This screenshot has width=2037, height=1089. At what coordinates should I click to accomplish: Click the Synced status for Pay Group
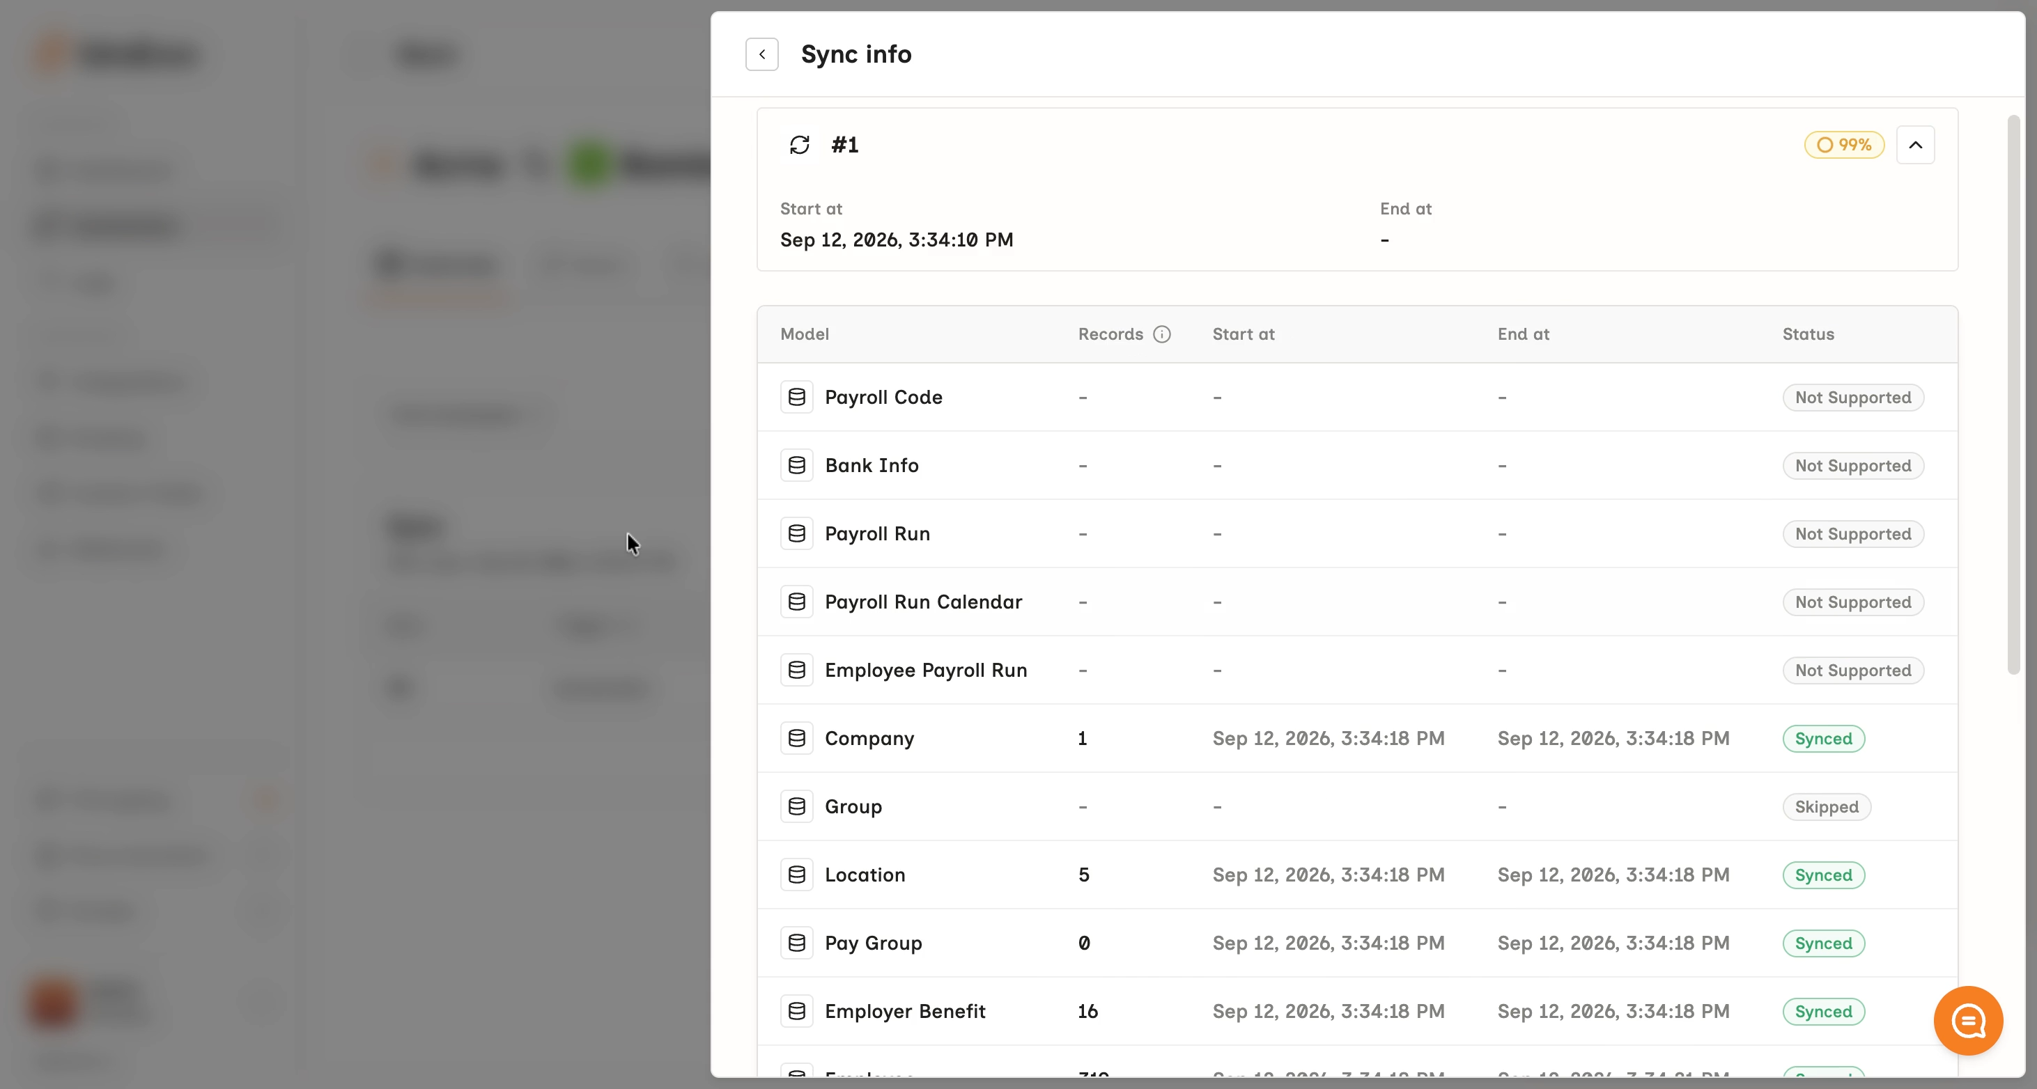1824,943
